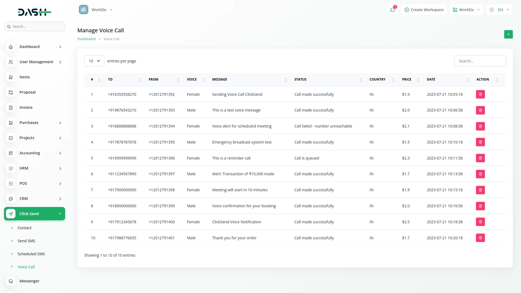The image size is (521, 293).
Task: Click the table search input field
Action: (x=480, y=61)
